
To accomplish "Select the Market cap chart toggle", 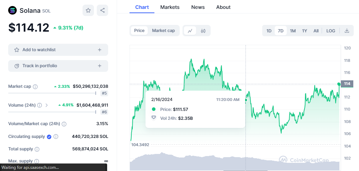I will [163, 31].
